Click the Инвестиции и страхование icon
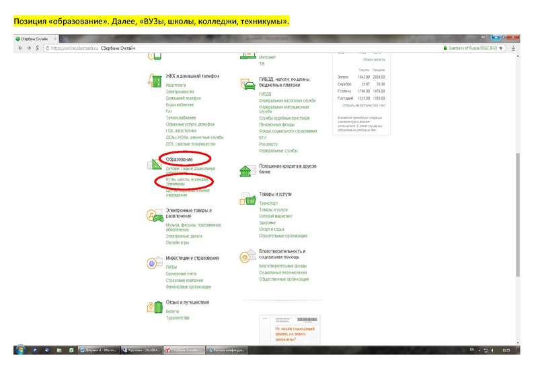The height and width of the screenshot is (381, 538). click(x=154, y=263)
